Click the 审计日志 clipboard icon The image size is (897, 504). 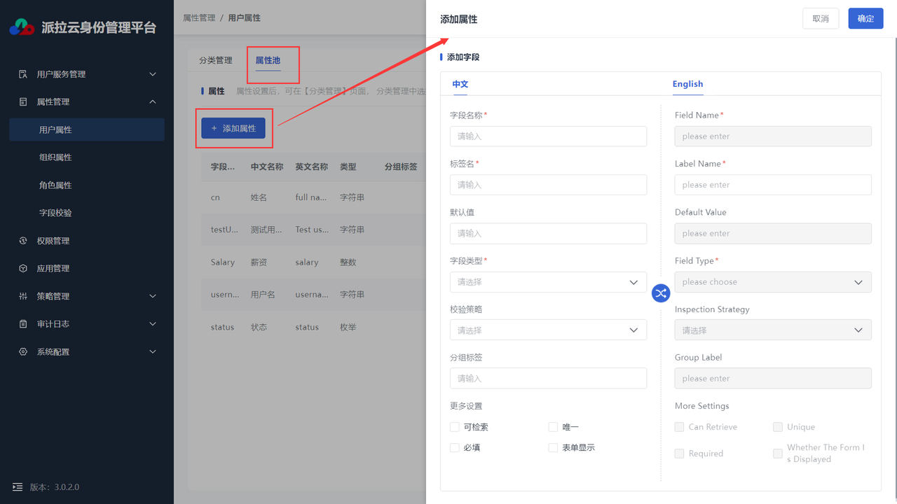(23, 324)
